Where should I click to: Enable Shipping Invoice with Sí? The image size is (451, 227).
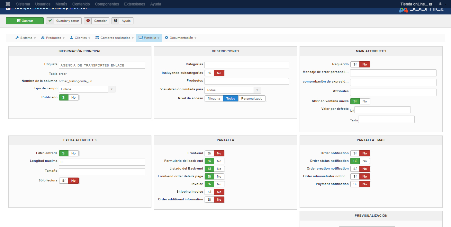[209, 192]
